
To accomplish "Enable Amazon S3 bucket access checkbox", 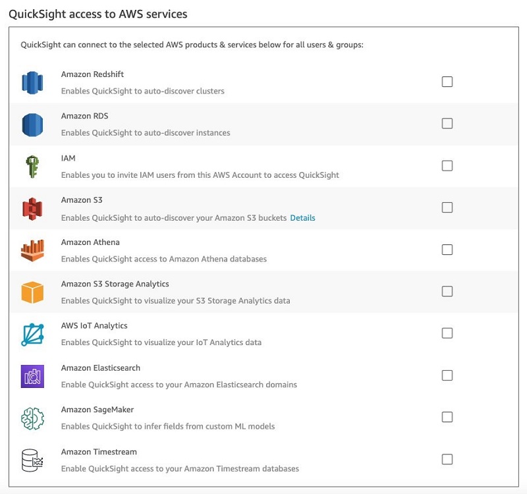I will click(447, 207).
